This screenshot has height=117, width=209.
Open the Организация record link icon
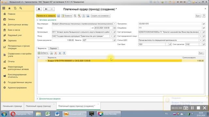pos(115,32)
